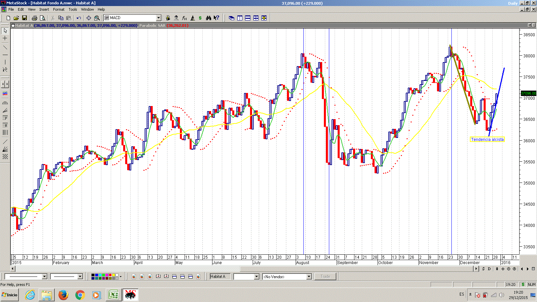Image resolution: width=537 pixels, height=302 pixels.
Task: Click the volume speaker tray icon
Action: 501,295
